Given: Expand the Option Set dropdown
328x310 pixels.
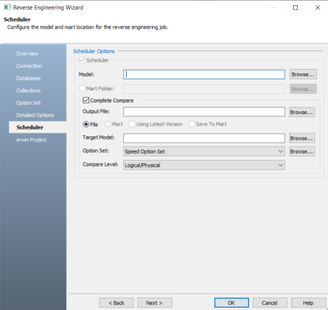Looking at the screenshot, I should pyautogui.click(x=204, y=151).
